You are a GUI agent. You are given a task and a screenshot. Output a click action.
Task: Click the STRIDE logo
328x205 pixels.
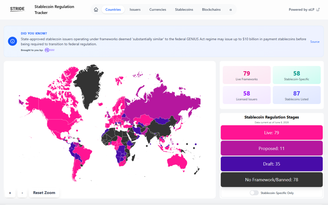point(18,9)
